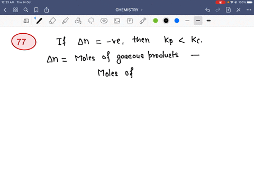Viewport: 254px width, 190px height.
Task: Choose the blue pen color
Action: [177, 21]
